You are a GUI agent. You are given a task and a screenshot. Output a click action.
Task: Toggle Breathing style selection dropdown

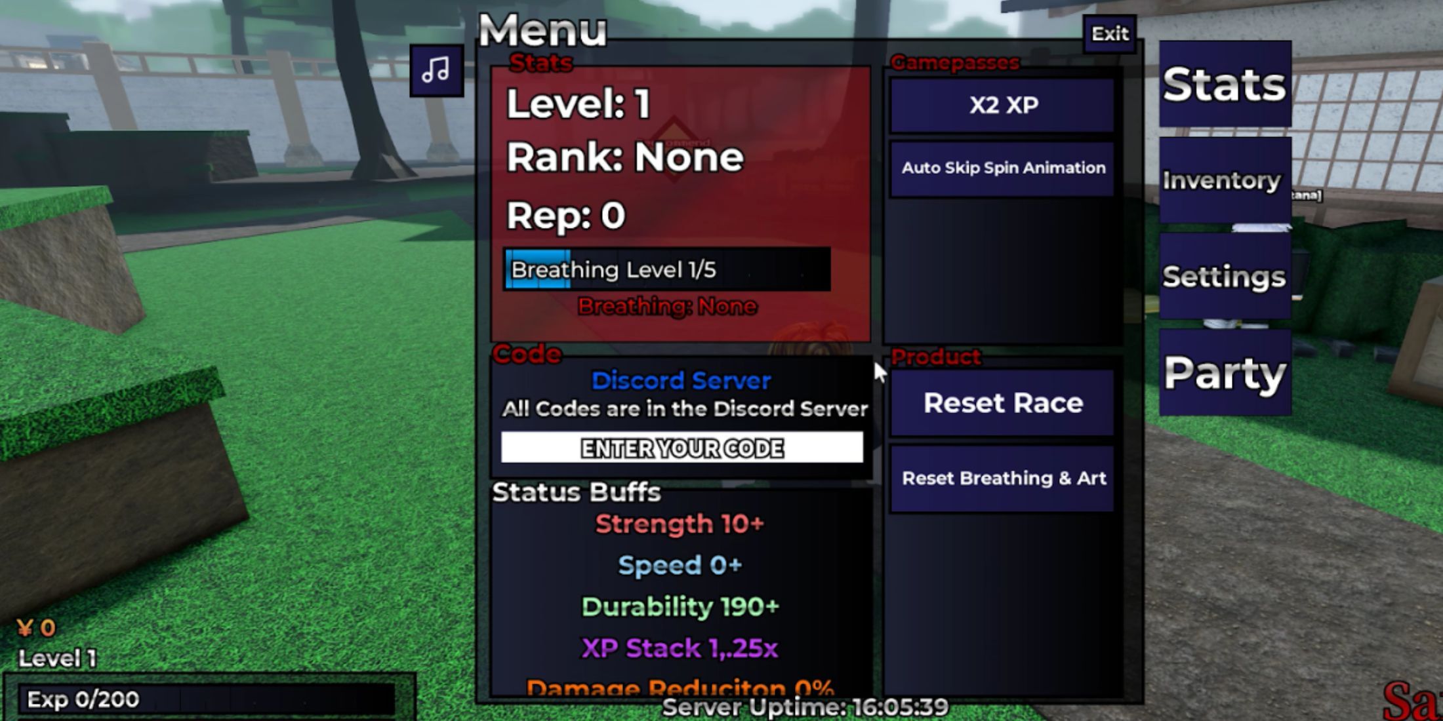(670, 305)
